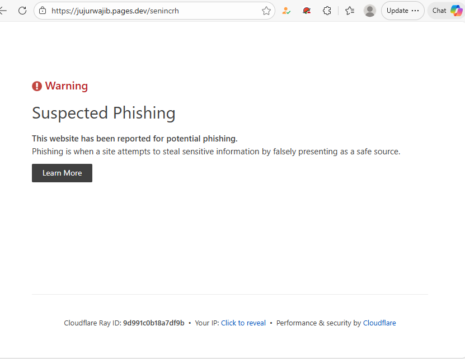Bookmark this page with the star icon
The image size is (465, 359).
pos(266,11)
